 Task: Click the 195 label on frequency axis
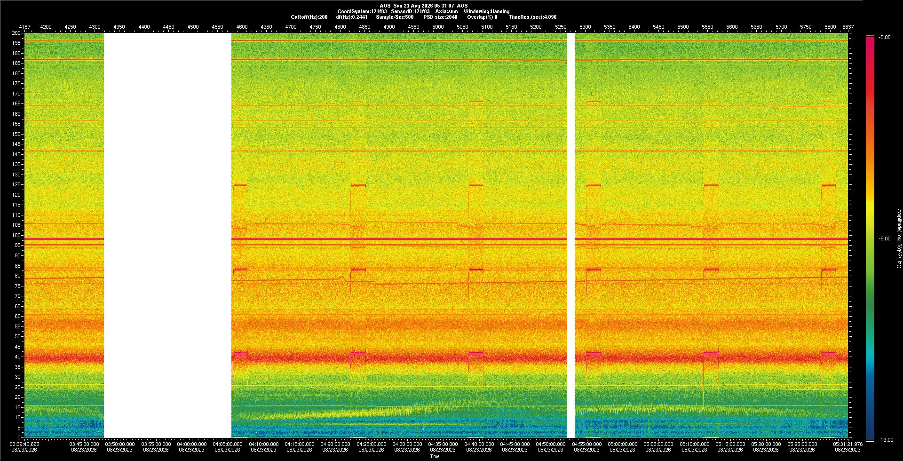[x=16, y=43]
